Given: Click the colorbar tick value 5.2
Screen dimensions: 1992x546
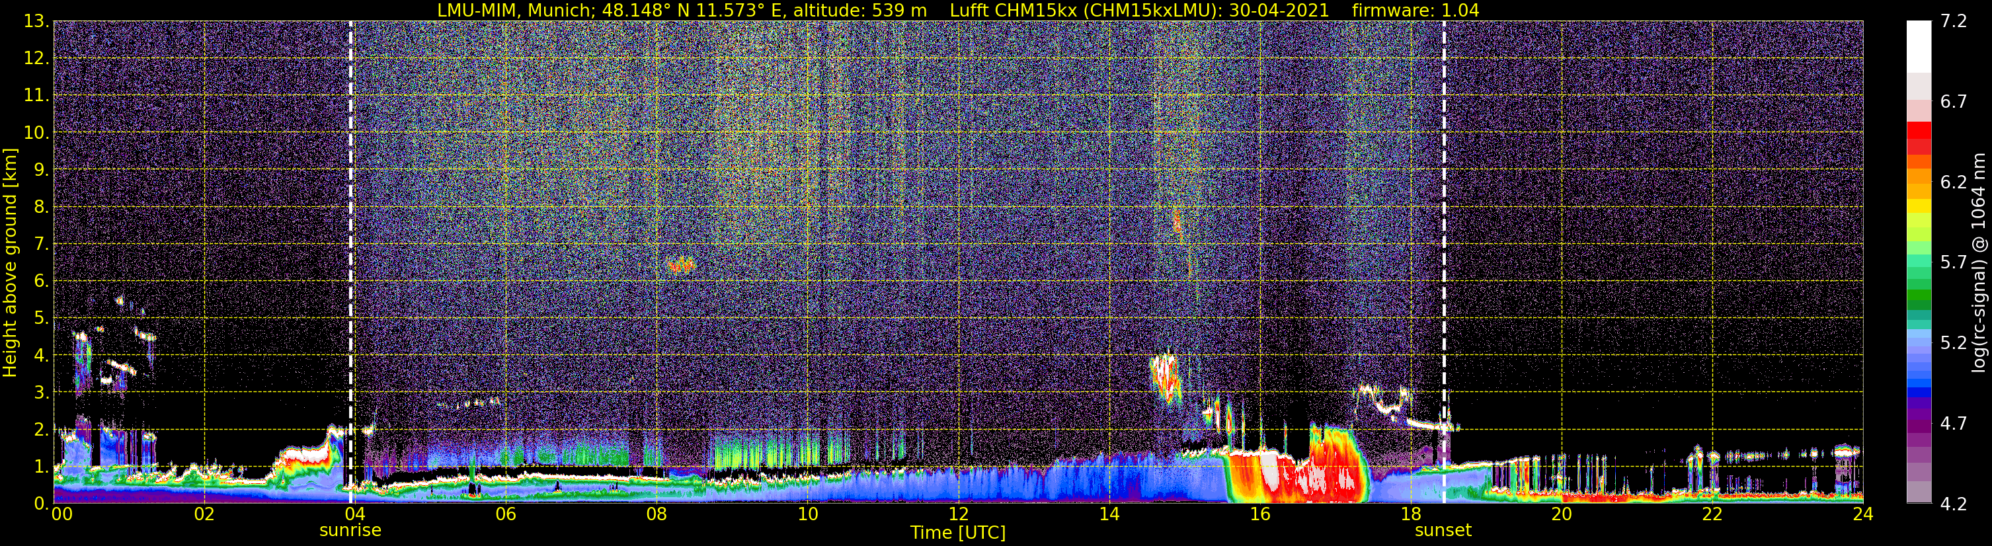Looking at the screenshot, I should point(1954,343).
